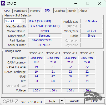Open the Bench tab
The height and width of the screenshot is (105, 106).
click(72, 11)
